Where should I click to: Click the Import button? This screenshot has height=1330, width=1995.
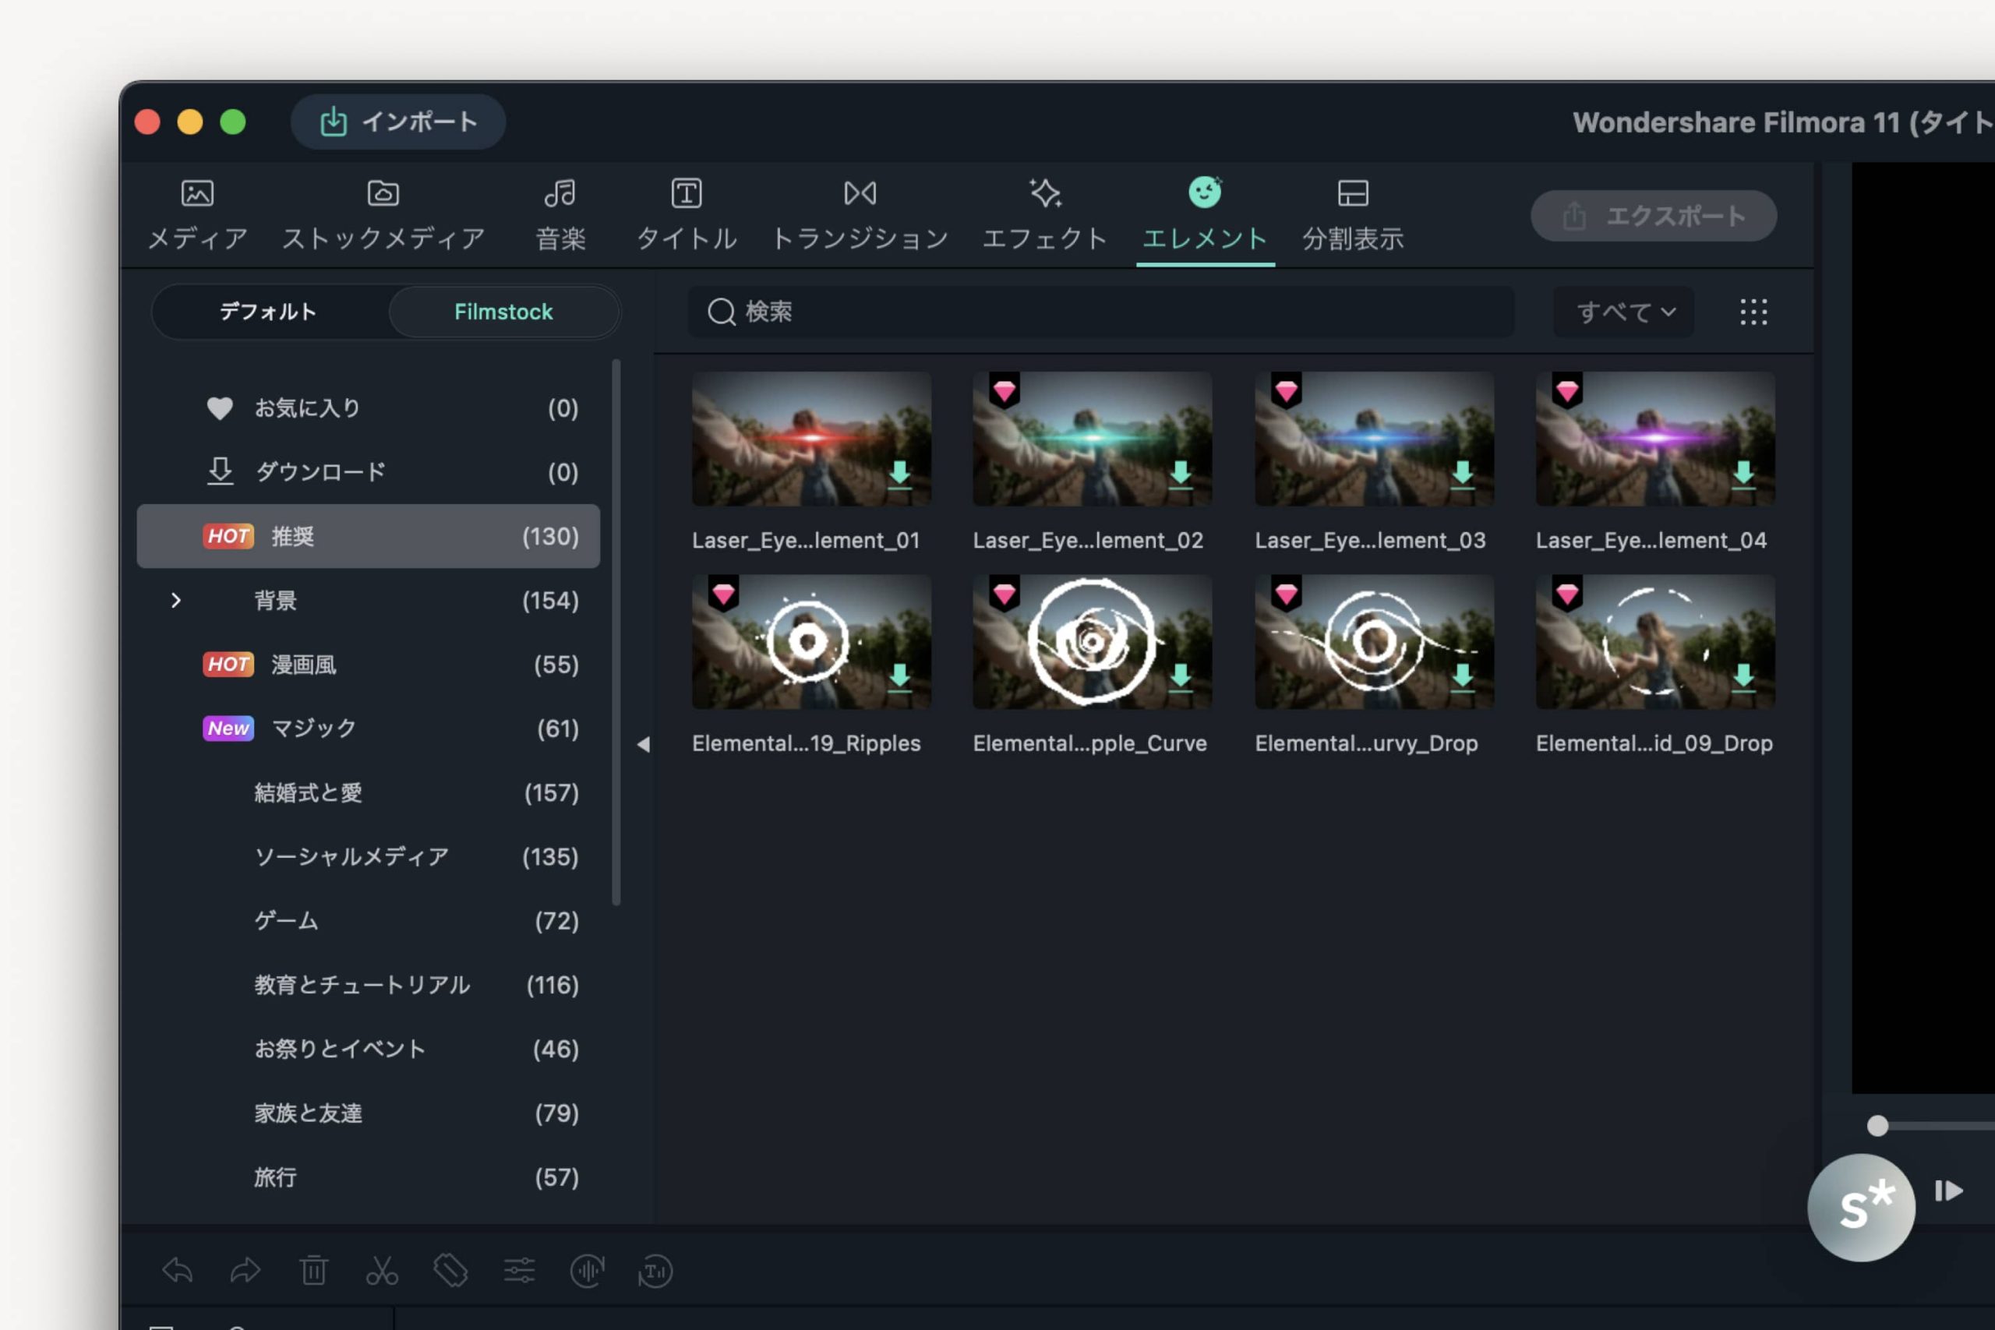coord(397,122)
